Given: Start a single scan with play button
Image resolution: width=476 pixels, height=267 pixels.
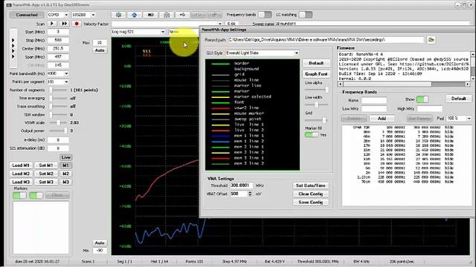Looking at the screenshot, I should click(x=52, y=24).
